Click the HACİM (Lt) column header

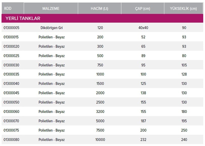click(100, 8)
